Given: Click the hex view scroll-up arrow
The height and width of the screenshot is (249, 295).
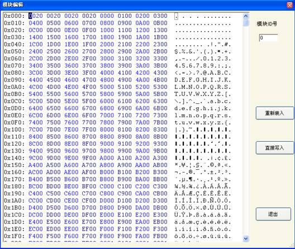Looking at the screenshot, I should pos(245,16).
